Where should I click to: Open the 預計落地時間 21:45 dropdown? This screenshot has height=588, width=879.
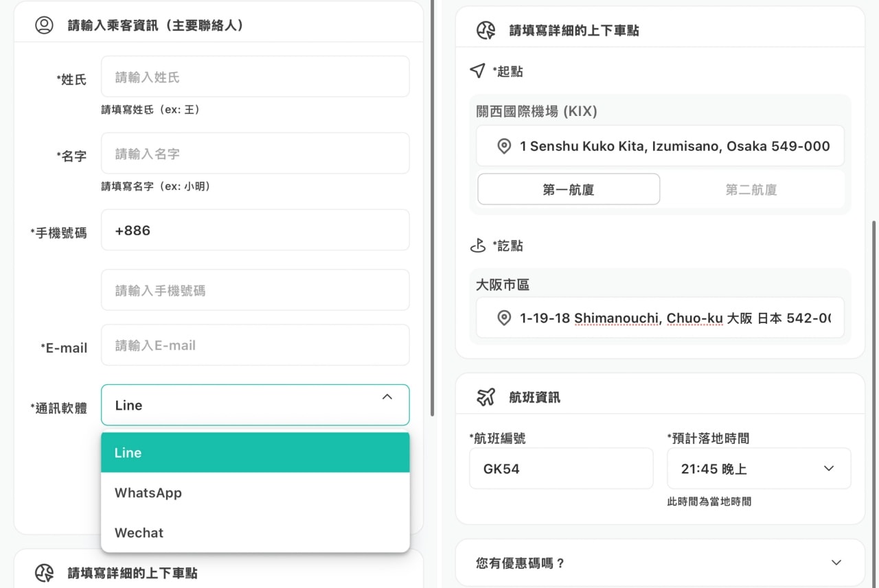tap(759, 469)
